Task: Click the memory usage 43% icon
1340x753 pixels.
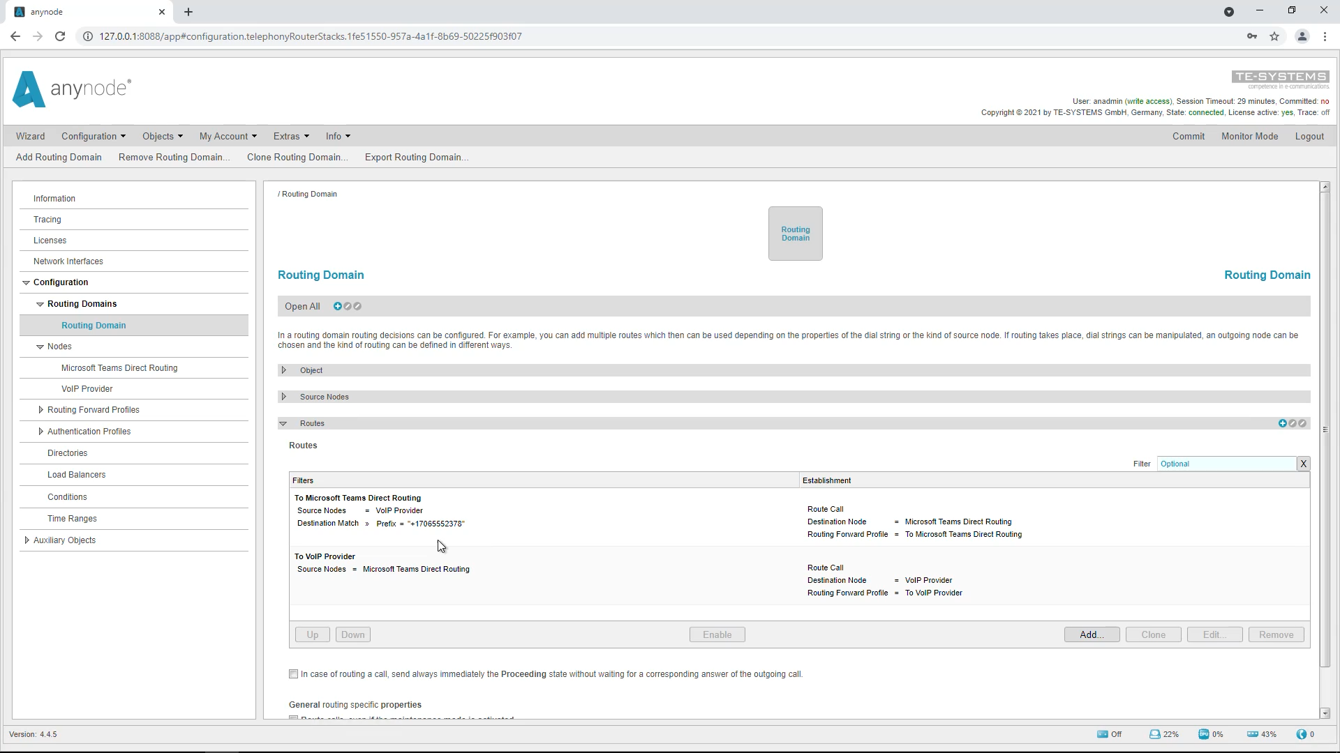Action: [1252, 734]
